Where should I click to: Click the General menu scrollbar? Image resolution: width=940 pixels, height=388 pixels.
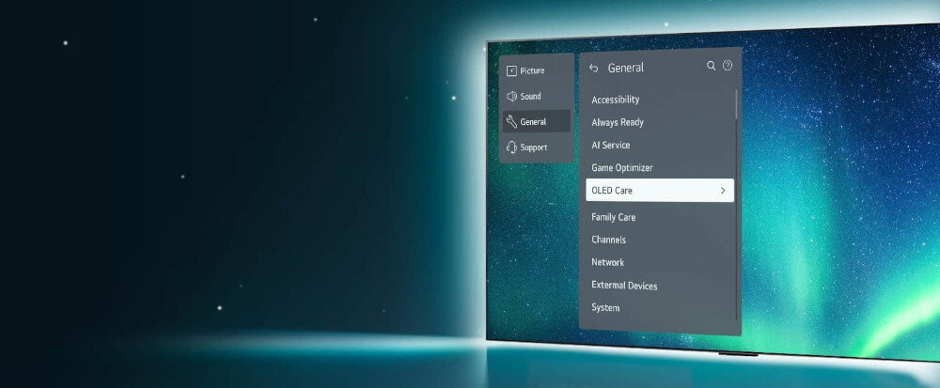tap(736, 104)
